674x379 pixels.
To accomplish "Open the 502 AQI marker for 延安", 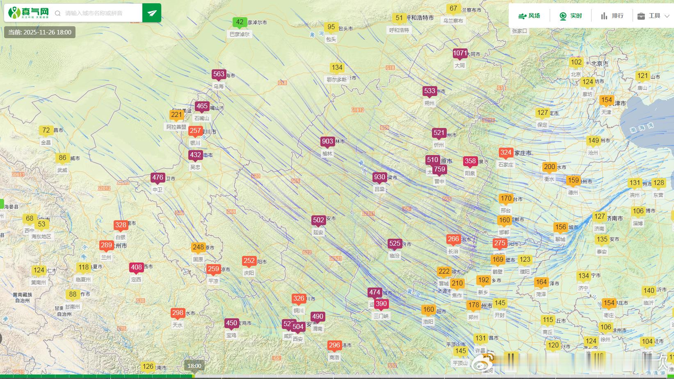I will tap(319, 221).
